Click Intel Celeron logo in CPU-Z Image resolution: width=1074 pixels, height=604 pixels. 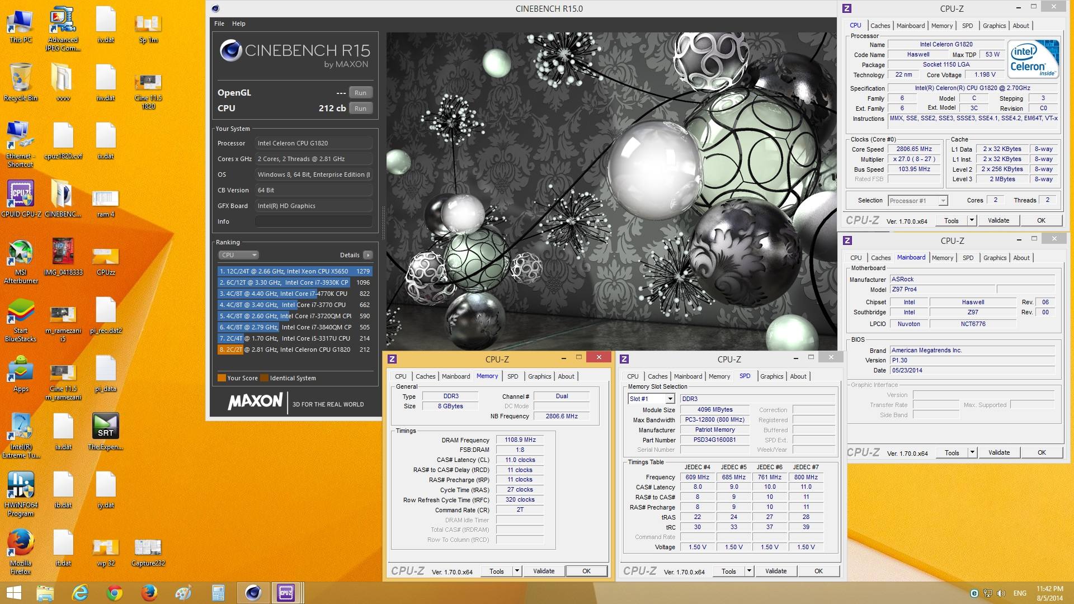click(x=1033, y=59)
